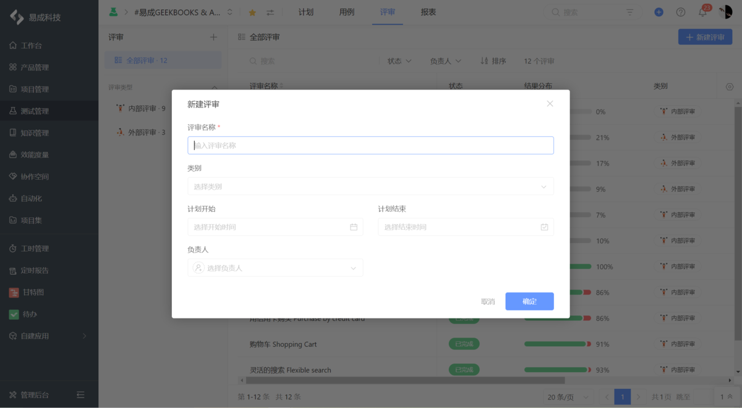Viewport: 742px width, 408px height.
Task: Click the notification bell showing 23 alerts
Action: click(702, 12)
